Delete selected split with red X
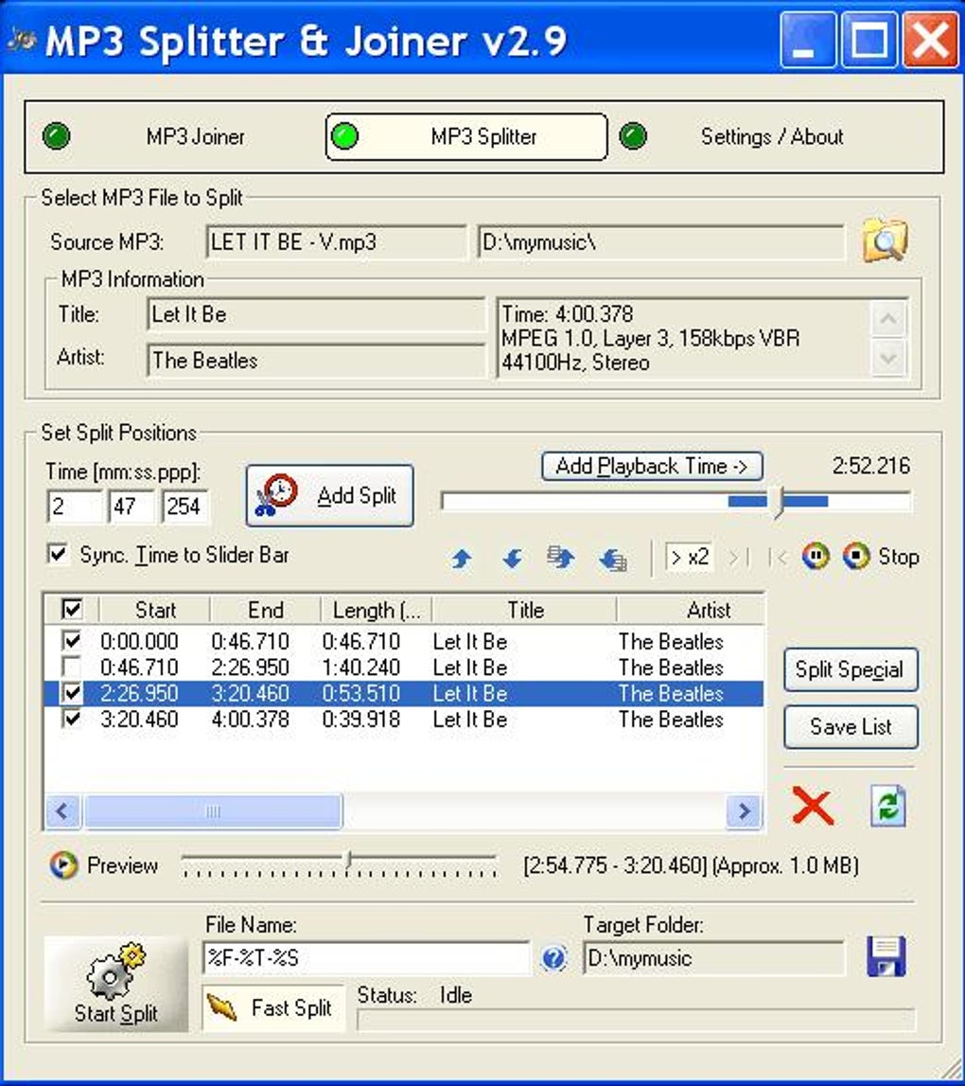965x1086 pixels. coord(813,806)
